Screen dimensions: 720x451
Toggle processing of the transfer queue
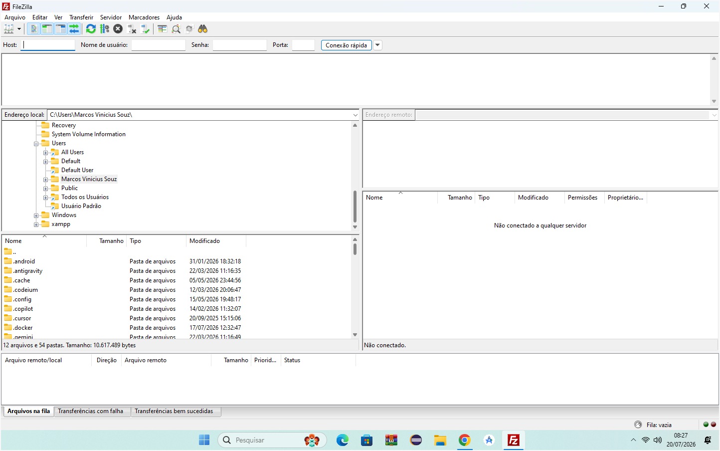[x=104, y=29]
